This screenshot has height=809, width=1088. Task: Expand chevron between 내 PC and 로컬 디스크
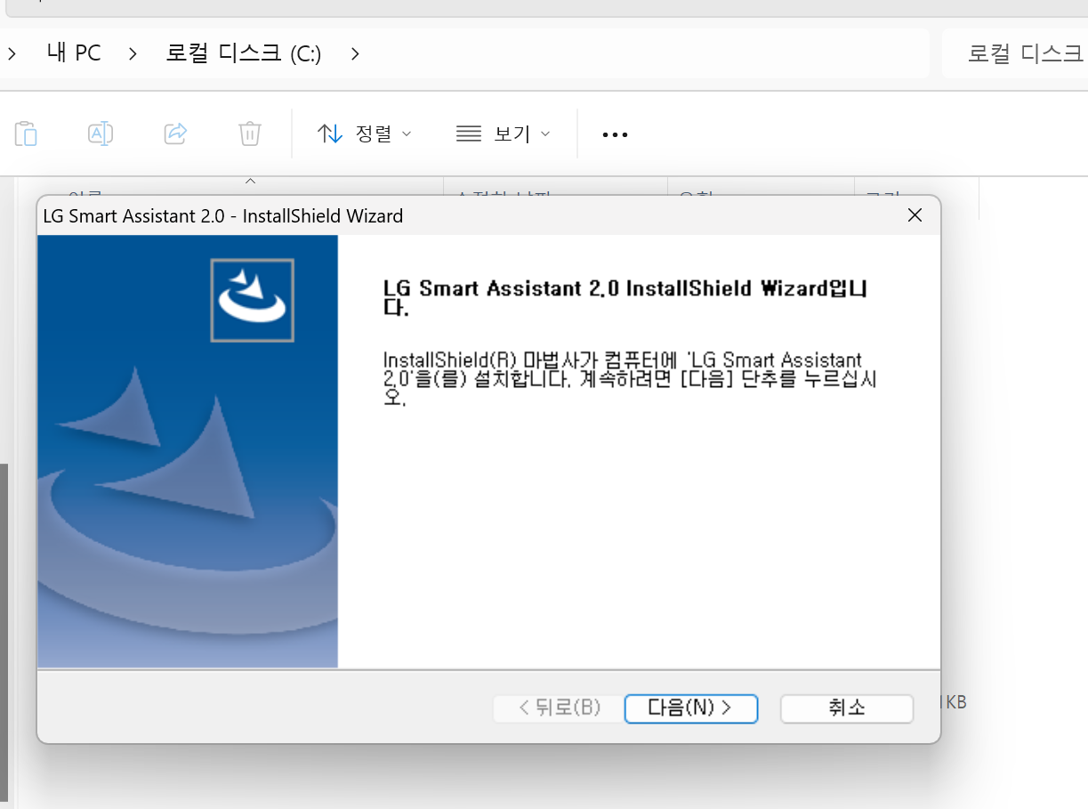[x=133, y=53]
